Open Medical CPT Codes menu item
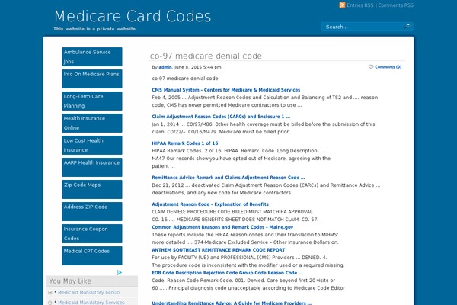457x305 pixels. coord(92,255)
